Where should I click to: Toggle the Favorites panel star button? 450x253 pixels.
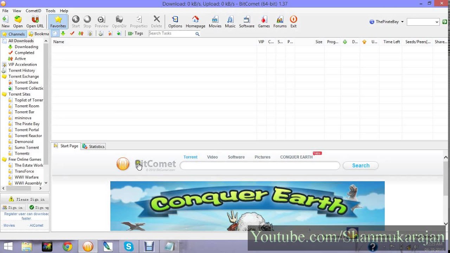coord(58,22)
